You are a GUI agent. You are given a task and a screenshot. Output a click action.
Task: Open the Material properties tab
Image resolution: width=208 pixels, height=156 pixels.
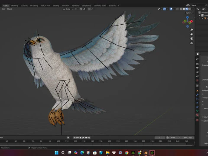click(x=197, y=115)
